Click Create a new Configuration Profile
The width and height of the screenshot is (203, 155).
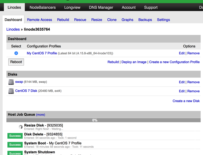point(174,62)
